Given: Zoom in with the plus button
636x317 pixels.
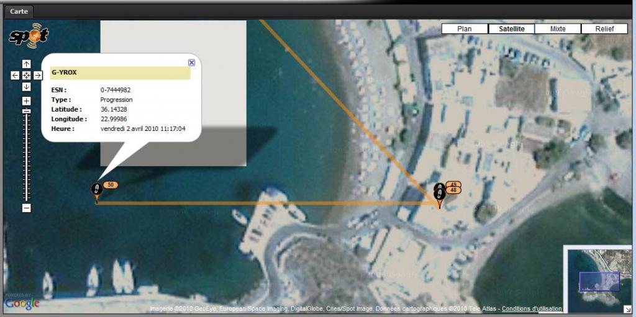Looking at the screenshot, I should click(26, 101).
